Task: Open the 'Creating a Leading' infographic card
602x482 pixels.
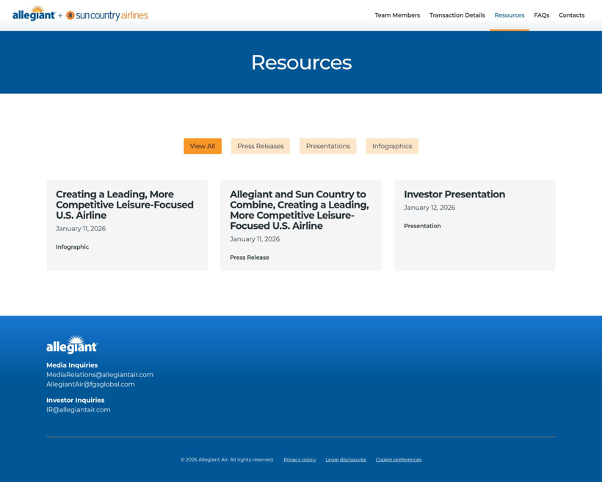Action: pyautogui.click(x=125, y=205)
